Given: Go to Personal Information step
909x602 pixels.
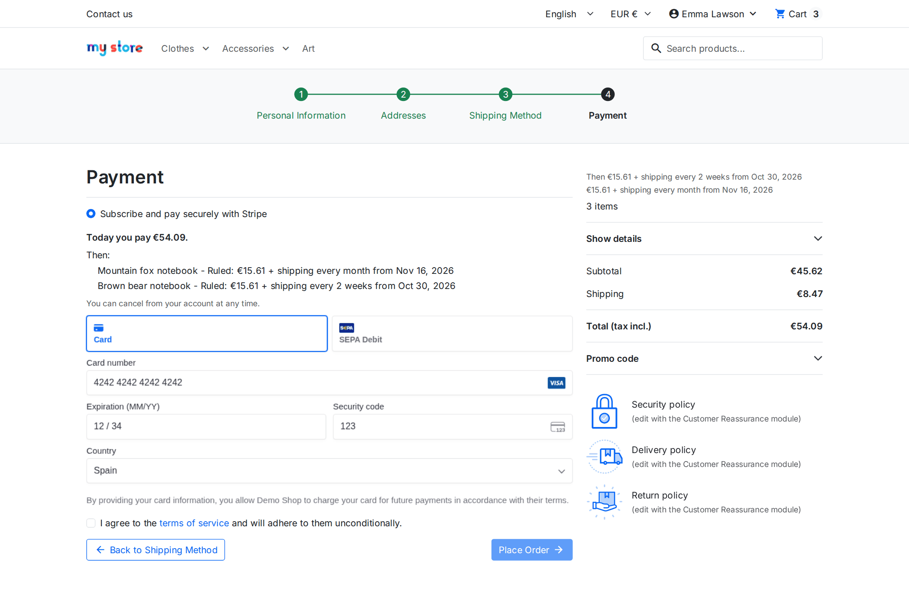Looking at the screenshot, I should [x=301, y=115].
